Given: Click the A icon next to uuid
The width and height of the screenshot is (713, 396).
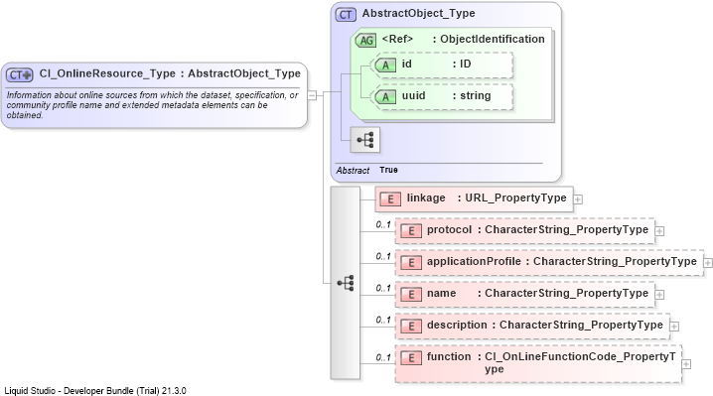Looking at the screenshot, I should tap(385, 96).
